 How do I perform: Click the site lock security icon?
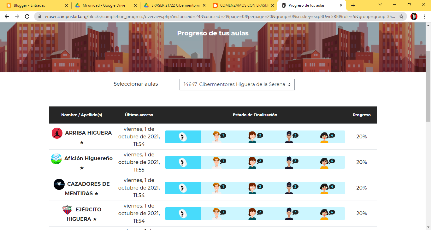(x=40, y=16)
